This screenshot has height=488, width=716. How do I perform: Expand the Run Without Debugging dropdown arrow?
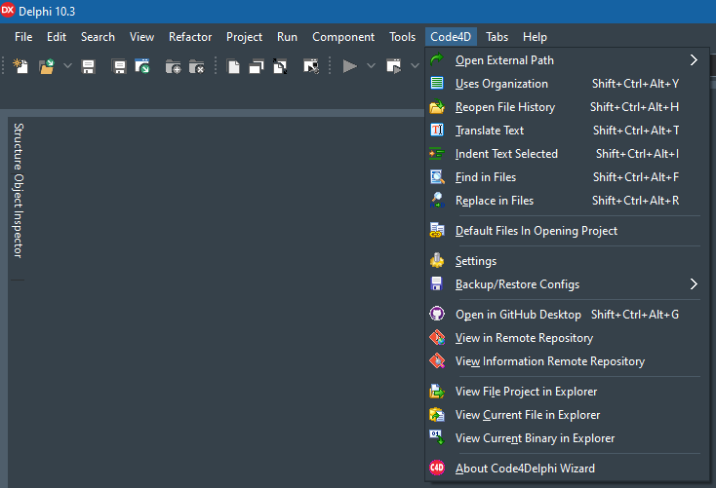(416, 66)
